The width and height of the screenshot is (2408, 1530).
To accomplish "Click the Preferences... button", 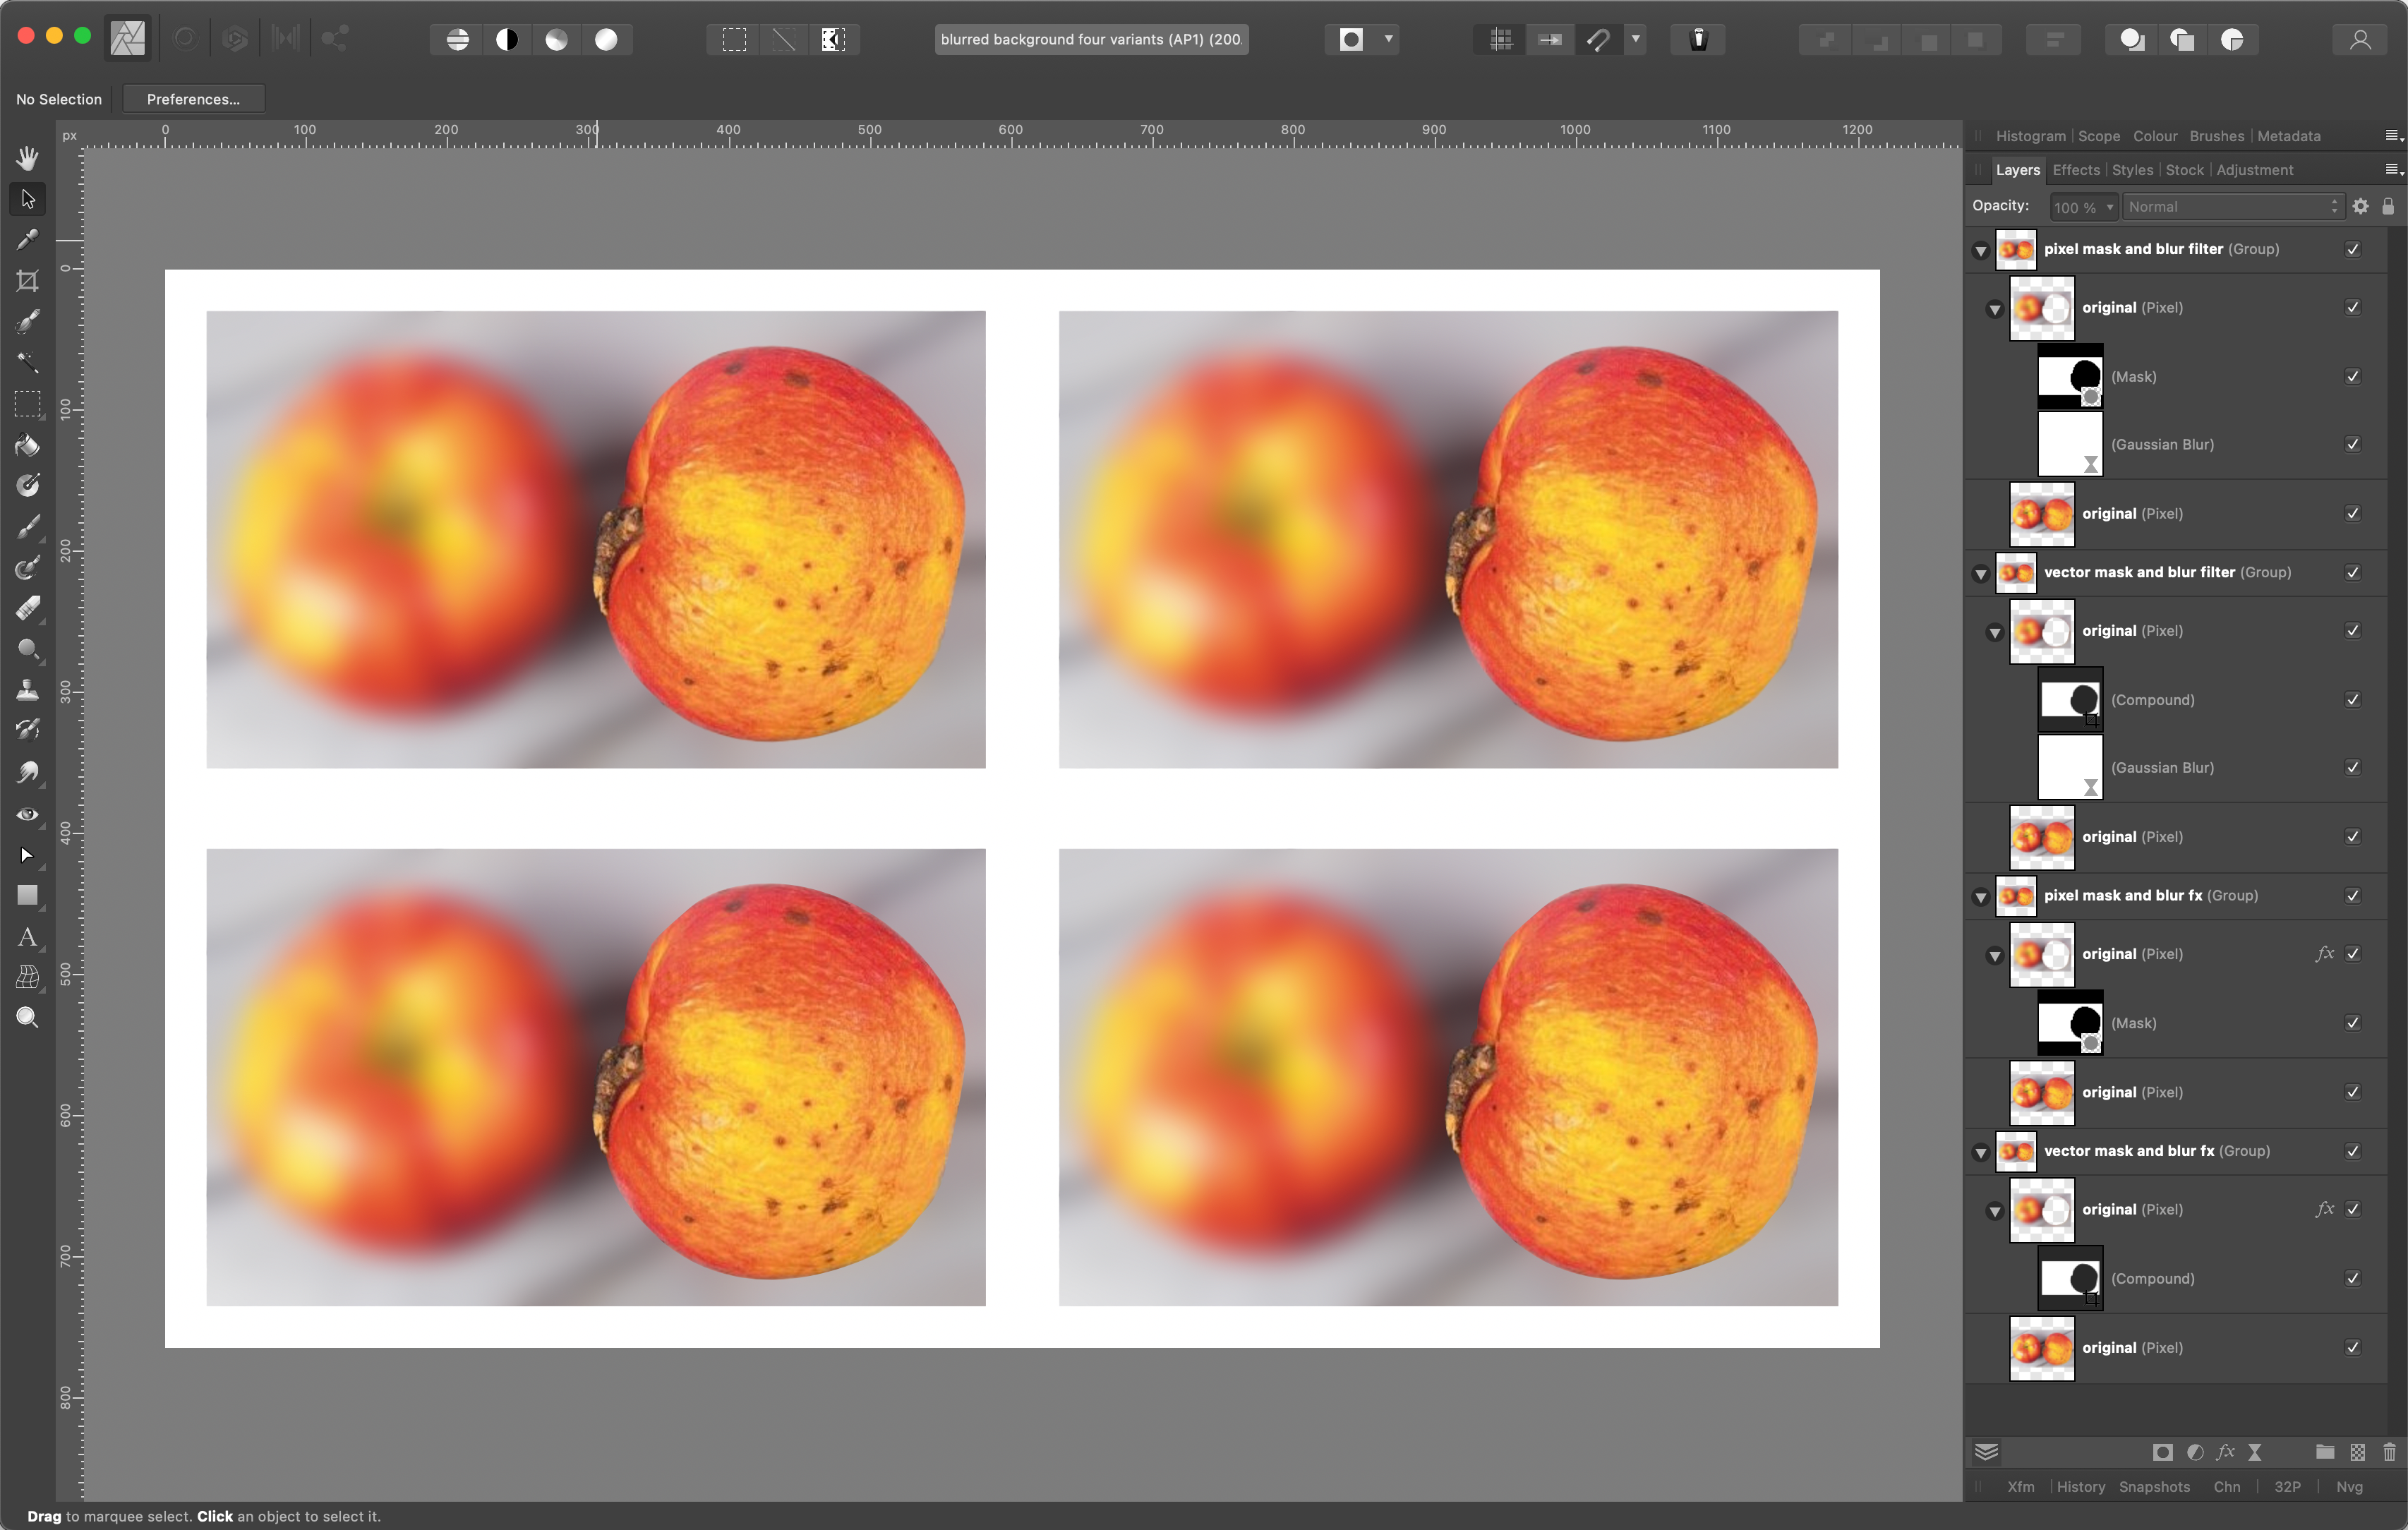I will (193, 99).
